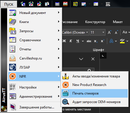Viewport: 130px width, 113px height.
Task: Click the Завершение работы monitor icon
Action: coord(13,107)
